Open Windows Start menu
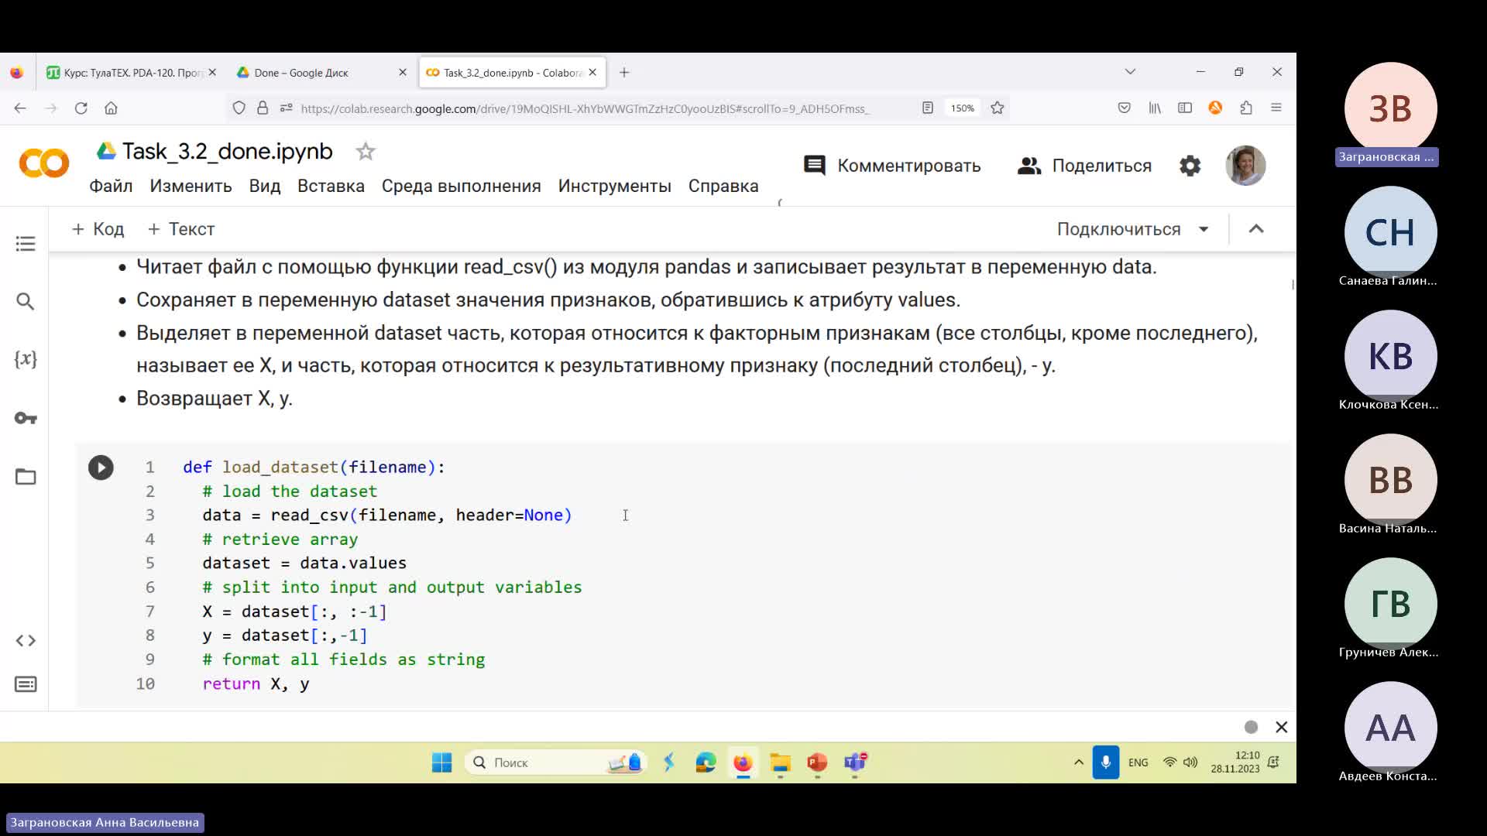The image size is (1487, 836). pyautogui.click(x=441, y=762)
